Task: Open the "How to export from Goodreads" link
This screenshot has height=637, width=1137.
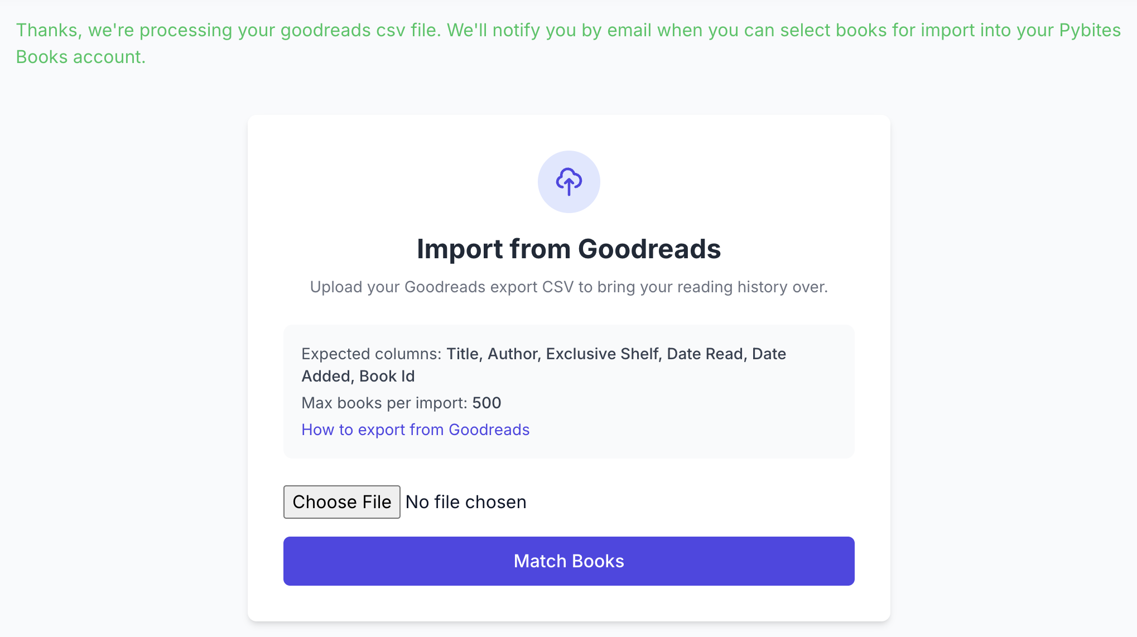Action: point(415,430)
